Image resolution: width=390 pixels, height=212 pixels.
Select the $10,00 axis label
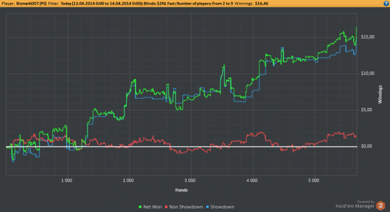(x=368, y=73)
